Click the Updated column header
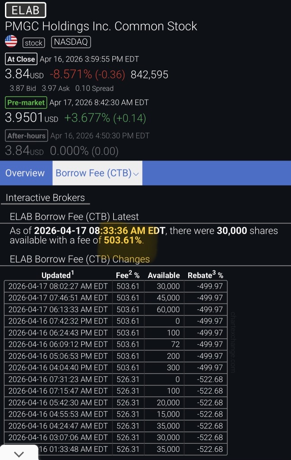Viewport: 291px width, 460px height. point(58,275)
